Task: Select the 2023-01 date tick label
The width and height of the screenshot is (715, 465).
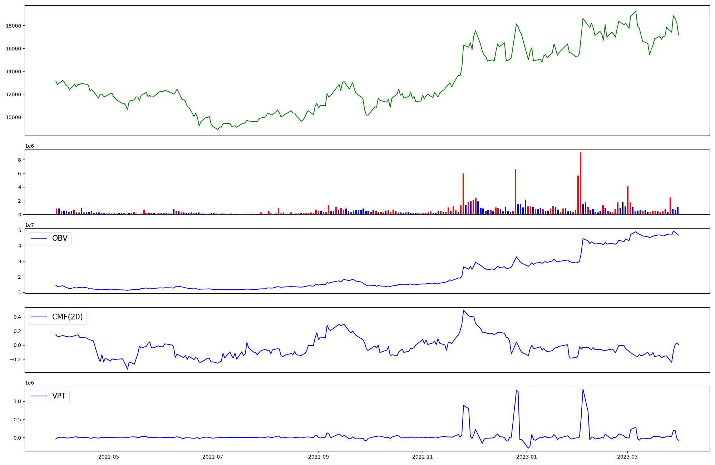Action: click(527, 457)
